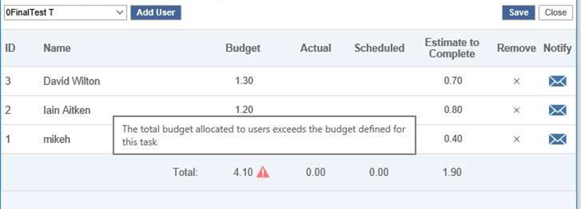
Task: Remove David Wilton using the X icon
Action: pos(516,81)
